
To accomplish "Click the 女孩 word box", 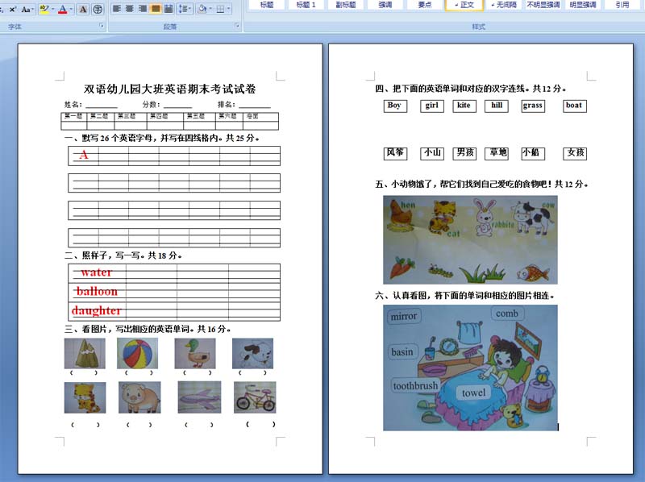I will click(x=575, y=153).
